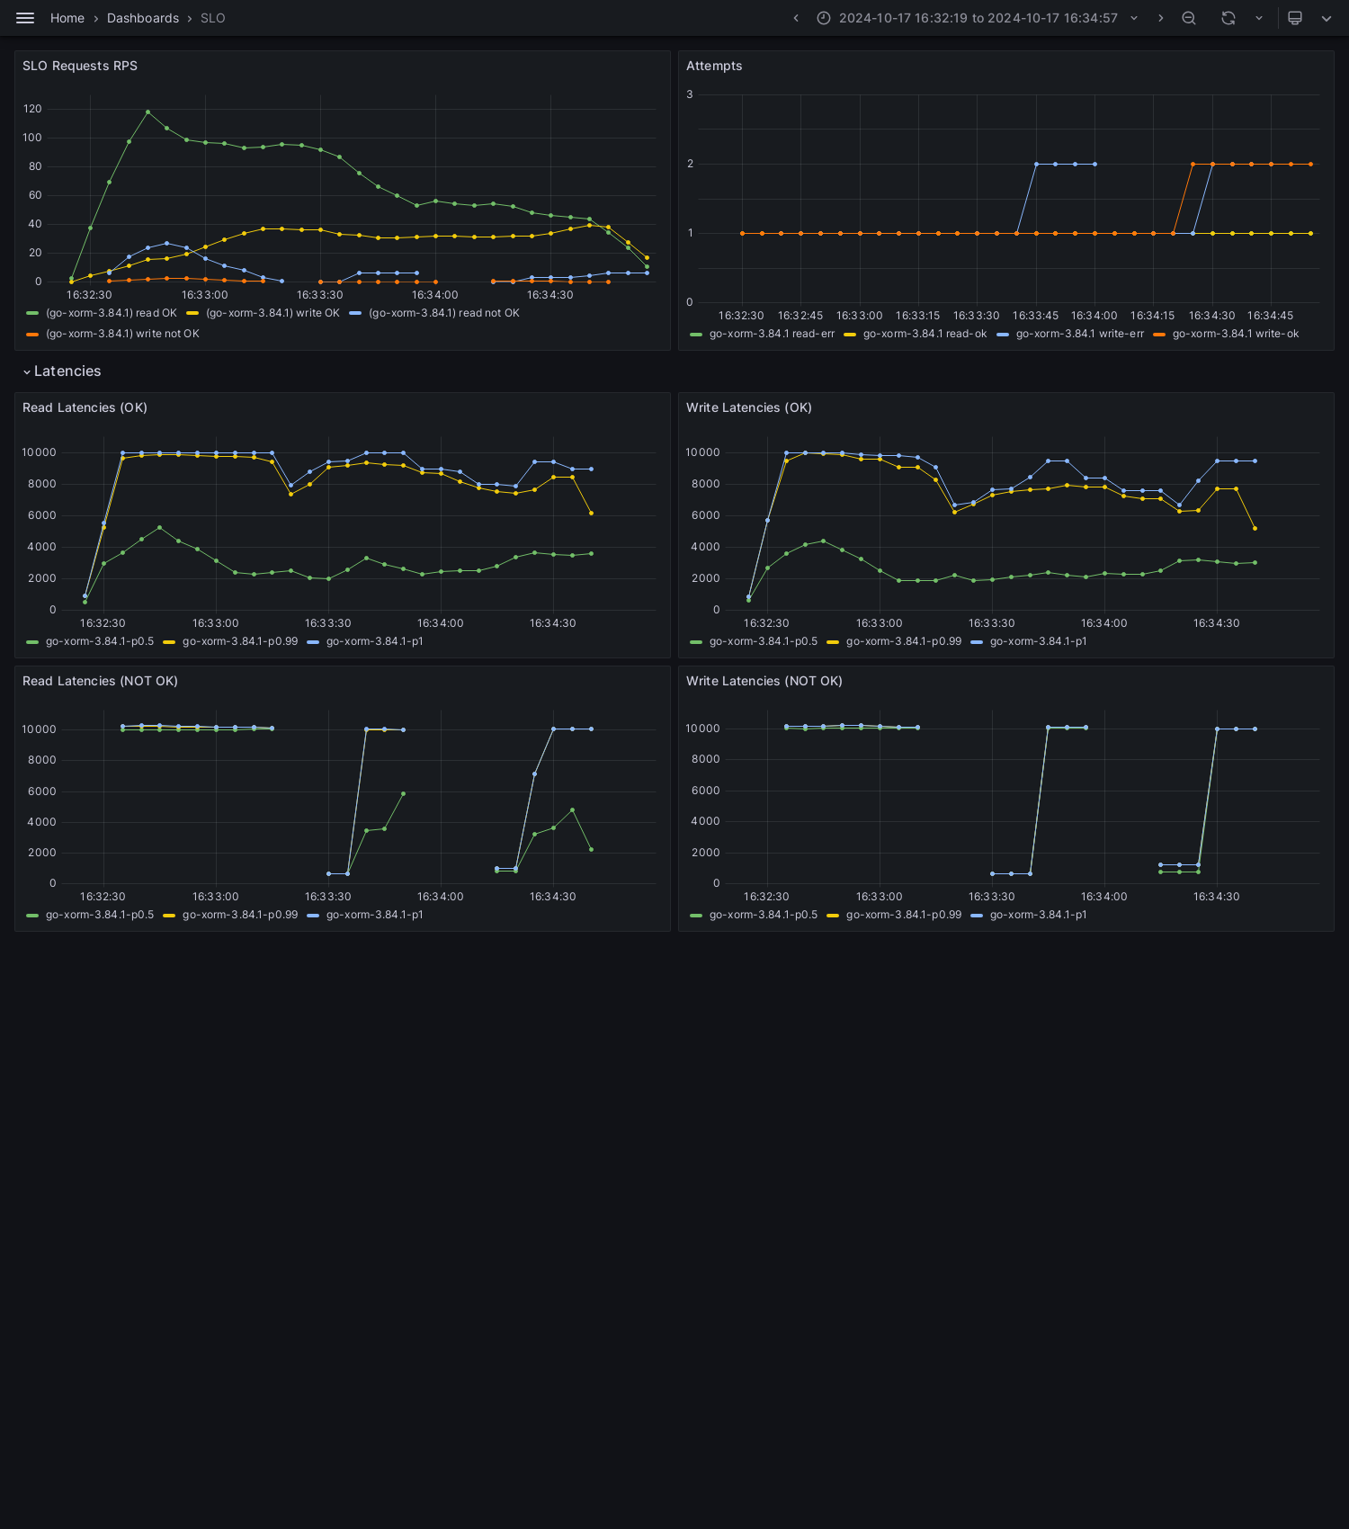This screenshot has width=1349, height=1529.
Task: Toggle 'read not OK' series in RPS legend
Action: [444, 313]
